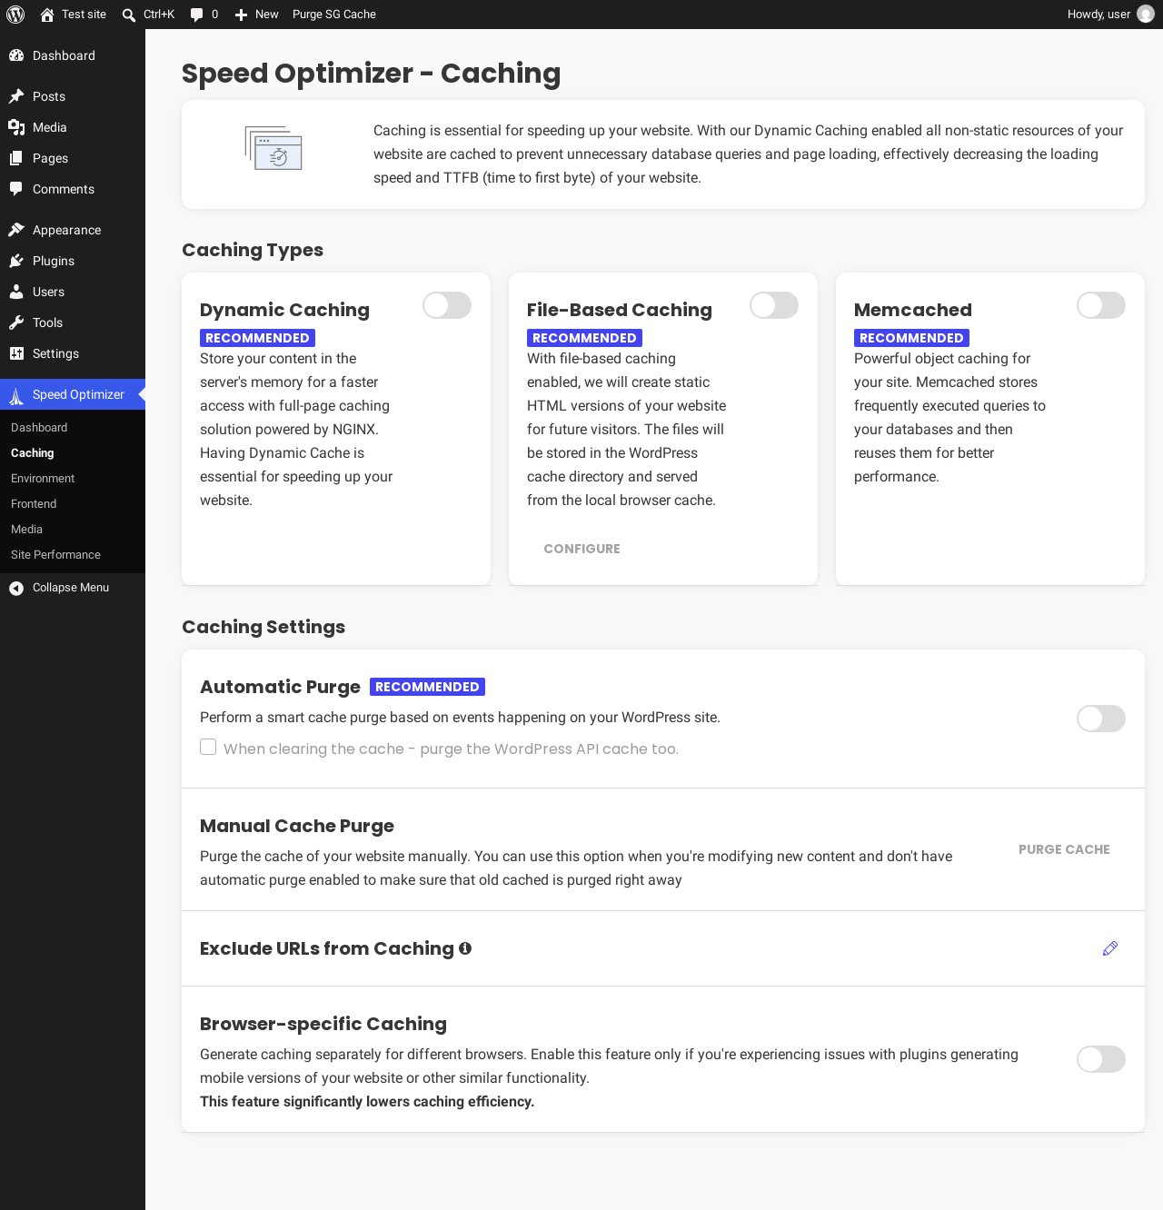Switch on Browser-specific Caching toggle
The image size is (1163, 1210).
(1101, 1059)
